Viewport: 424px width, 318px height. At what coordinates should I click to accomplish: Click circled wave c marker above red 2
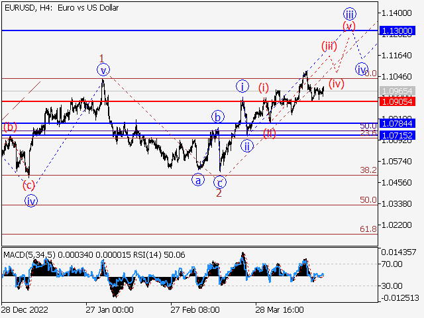[x=220, y=181]
